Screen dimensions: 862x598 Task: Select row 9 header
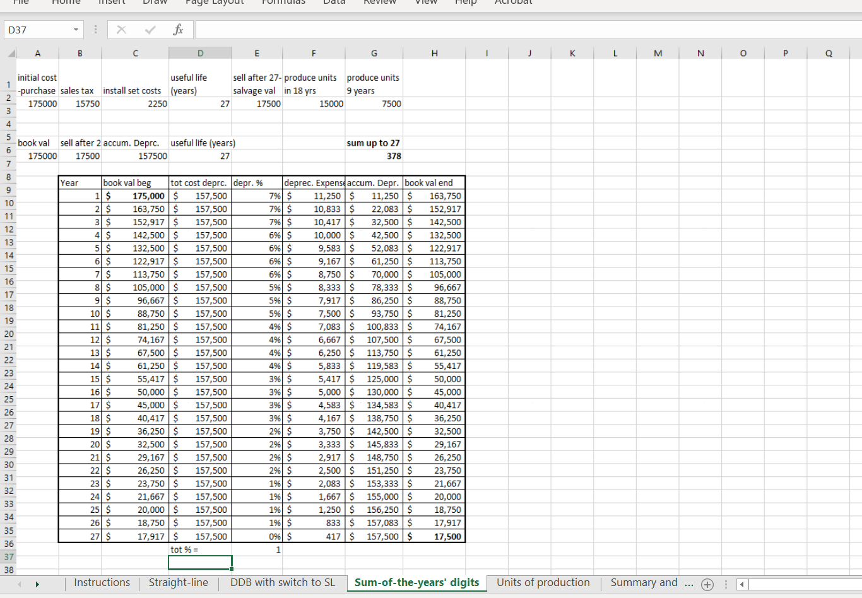click(8, 190)
